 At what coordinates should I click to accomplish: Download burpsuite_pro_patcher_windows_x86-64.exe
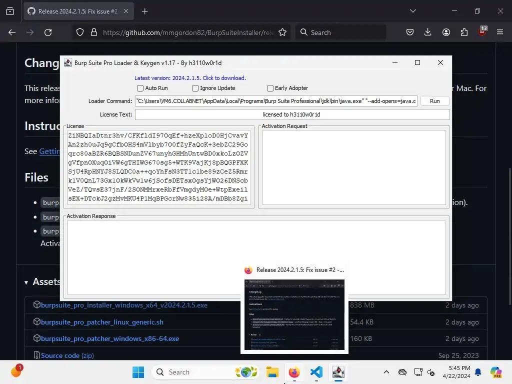point(110,338)
